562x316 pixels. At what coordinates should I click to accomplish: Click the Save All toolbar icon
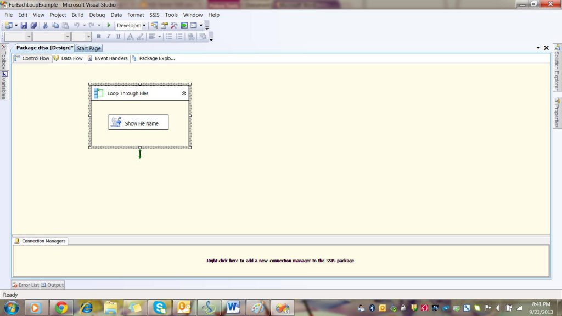tap(33, 25)
